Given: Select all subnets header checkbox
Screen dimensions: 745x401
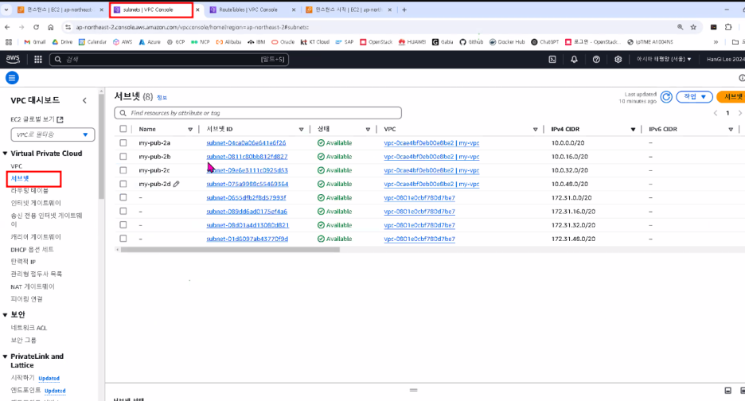Looking at the screenshot, I should 123,129.
